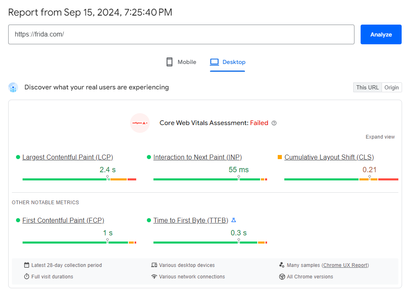Open Cumulative Layout Shift (CLS) link
The height and width of the screenshot is (294, 416).
pyautogui.click(x=329, y=157)
